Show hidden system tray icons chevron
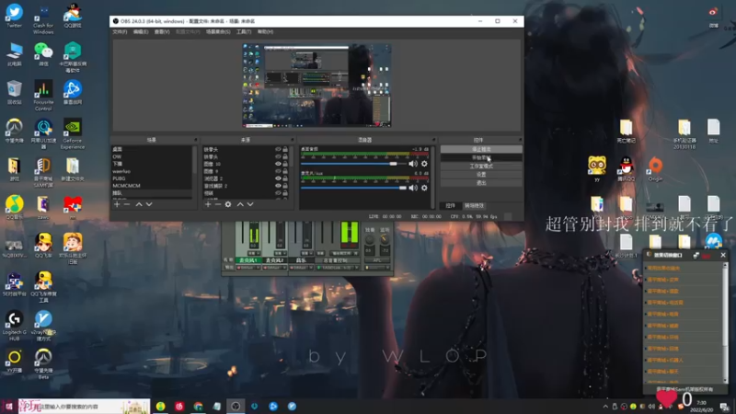Screen dimensions: 736x414 605,407
